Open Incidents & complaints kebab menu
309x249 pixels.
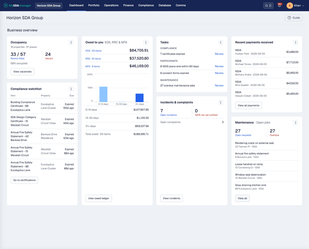click(220, 102)
